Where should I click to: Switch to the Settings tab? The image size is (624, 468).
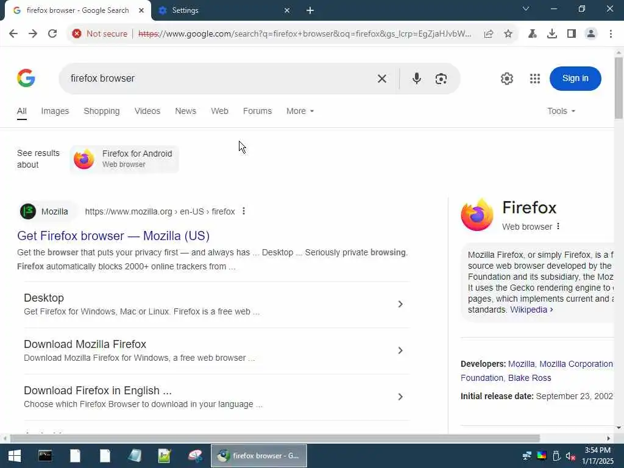click(x=224, y=10)
